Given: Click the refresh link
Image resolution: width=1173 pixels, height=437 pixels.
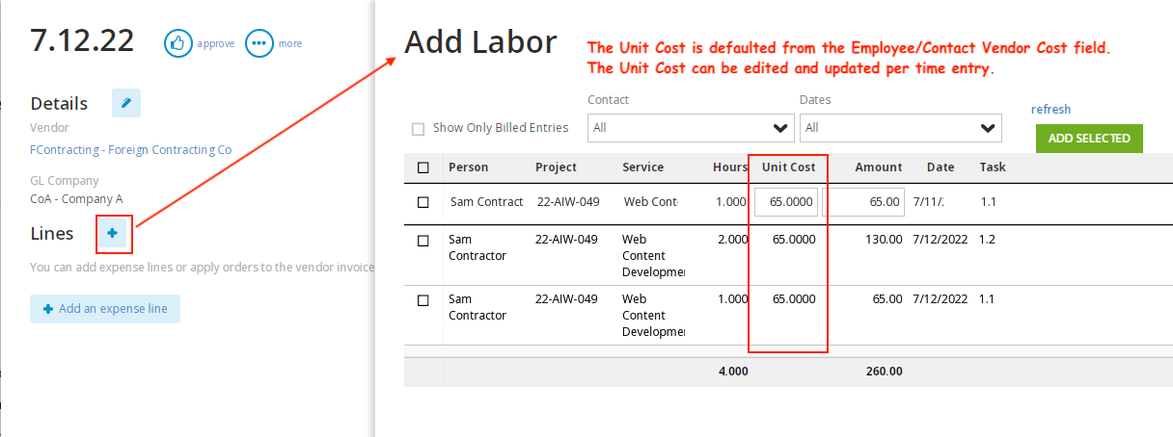Looking at the screenshot, I should click(x=1050, y=110).
